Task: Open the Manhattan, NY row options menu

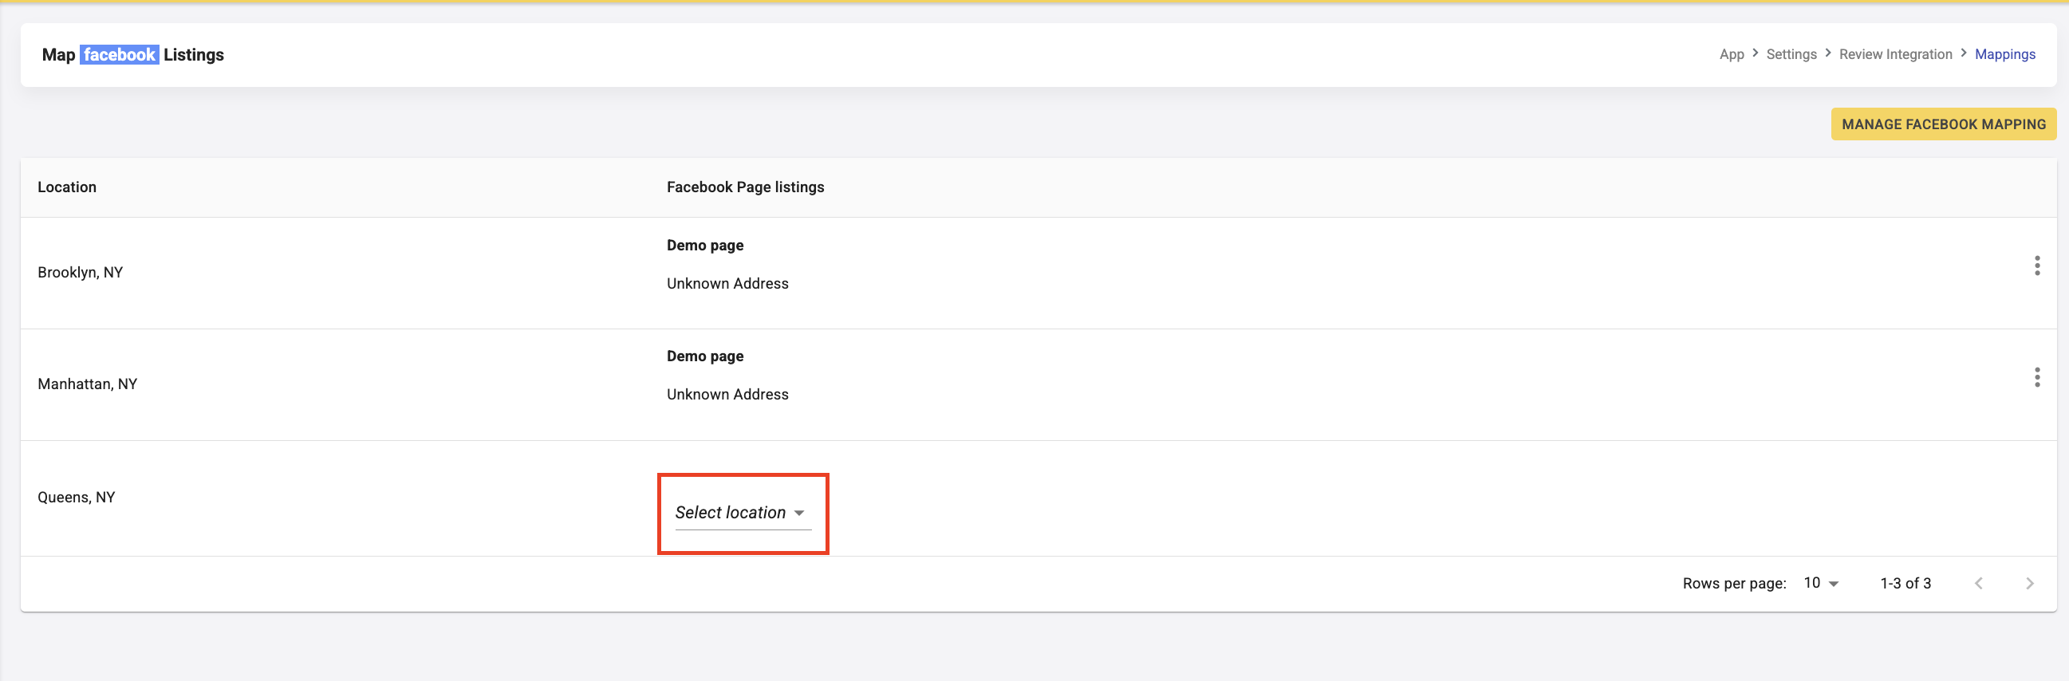Action: [2037, 377]
